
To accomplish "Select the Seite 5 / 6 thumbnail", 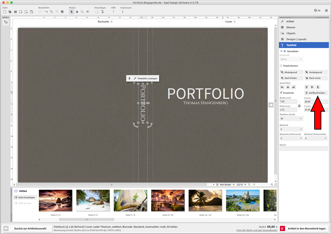I will [93, 200].
